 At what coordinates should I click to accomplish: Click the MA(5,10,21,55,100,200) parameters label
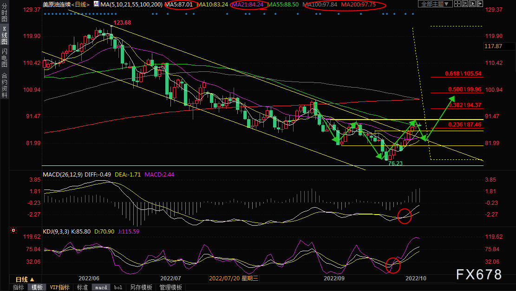click(x=131, y=4)
